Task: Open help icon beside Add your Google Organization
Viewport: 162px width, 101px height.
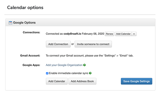Action: tap(84, 65)
